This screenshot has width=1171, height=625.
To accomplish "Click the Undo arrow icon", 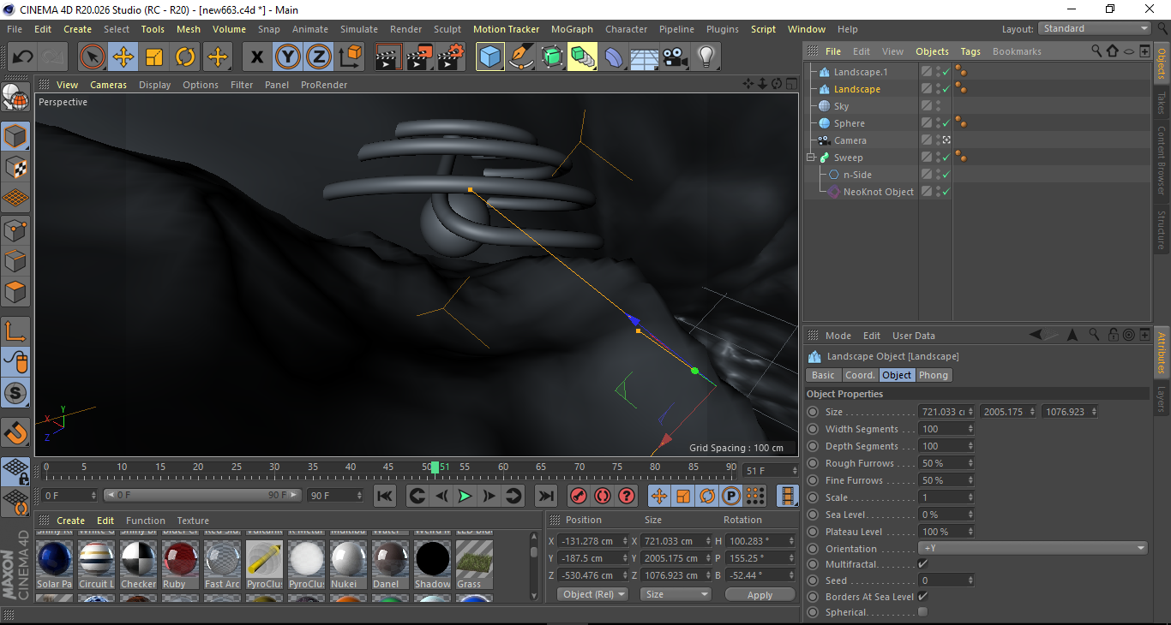I will (x=22, y=57).
